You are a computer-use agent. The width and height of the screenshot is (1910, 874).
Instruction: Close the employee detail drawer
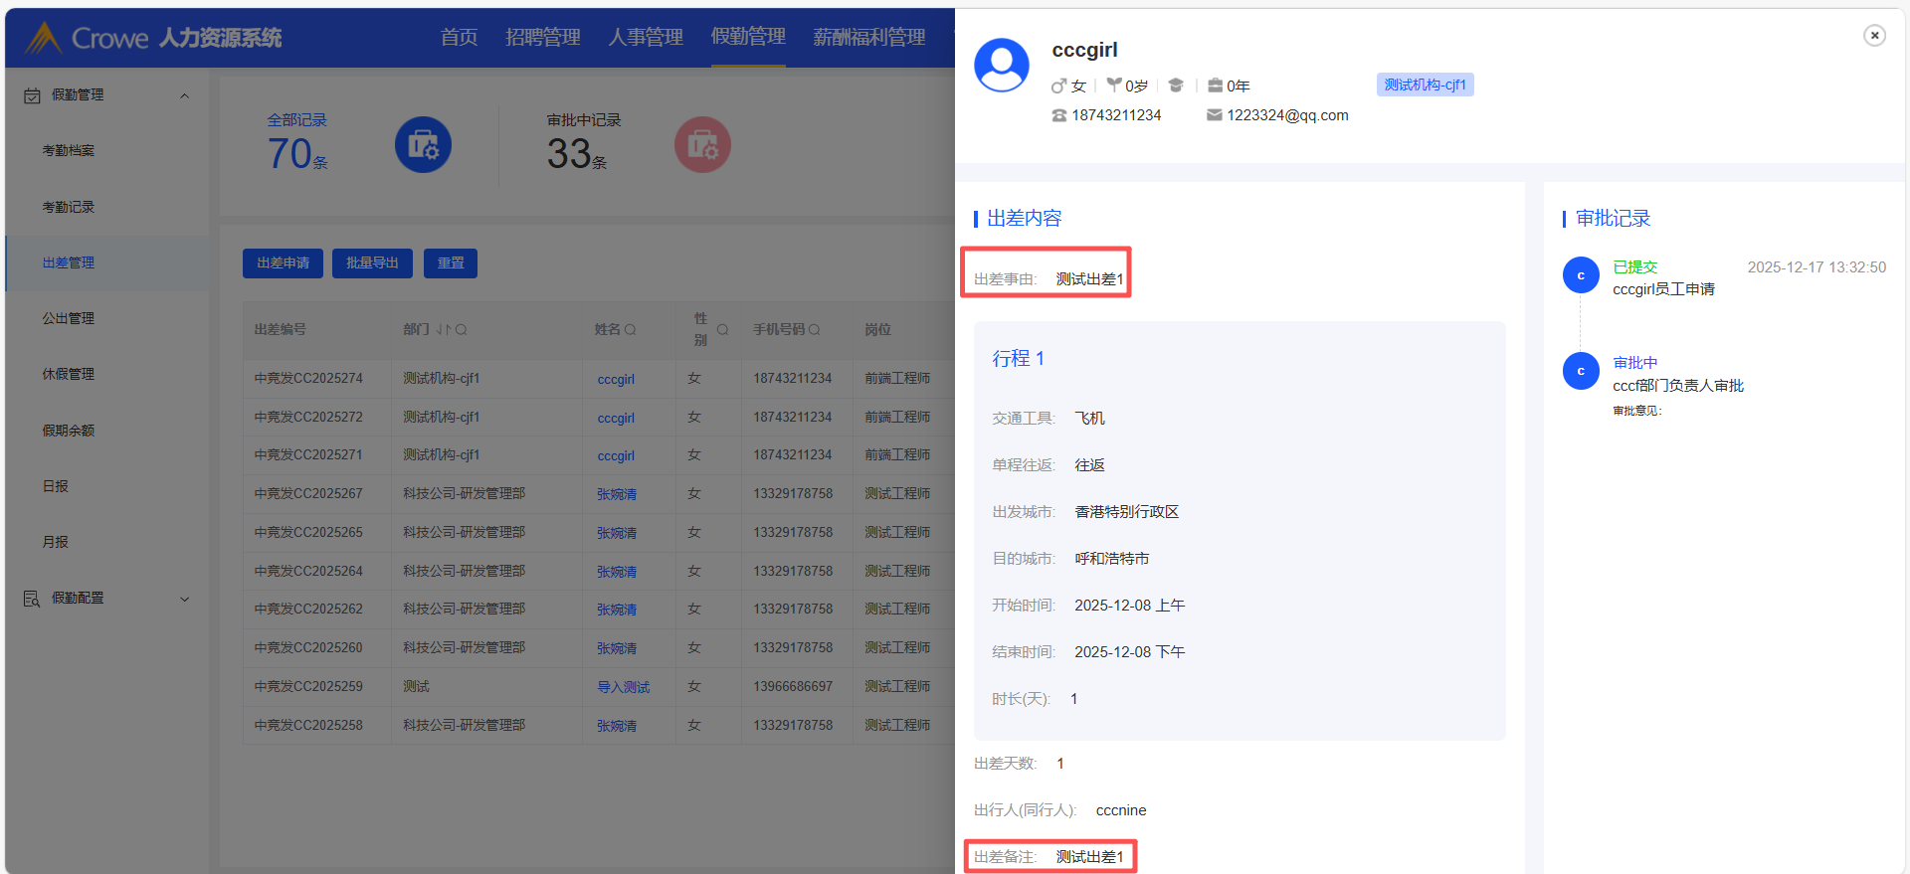click(1874, 36)
